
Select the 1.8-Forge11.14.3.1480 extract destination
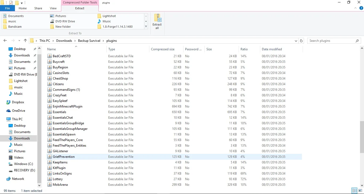[x=117, y=27]
